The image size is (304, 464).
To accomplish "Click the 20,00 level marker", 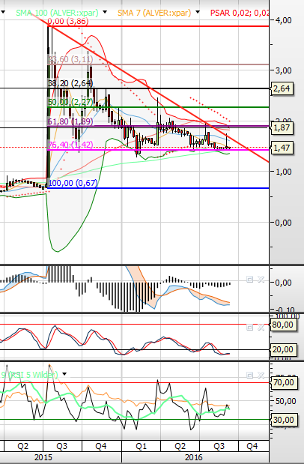I will point(282,349).
